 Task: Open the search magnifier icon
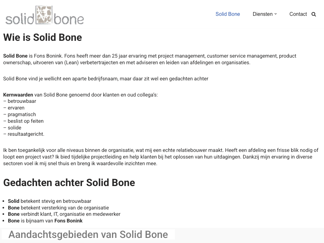pyautogui.click(x=314, y=14)
